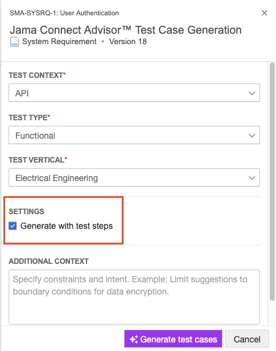Close the Test Case Generation dialog

pos(264,13)
